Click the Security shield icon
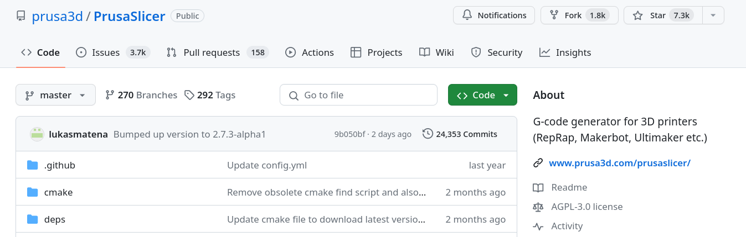Viewport: 746px width, 237px height. point(476,52)
